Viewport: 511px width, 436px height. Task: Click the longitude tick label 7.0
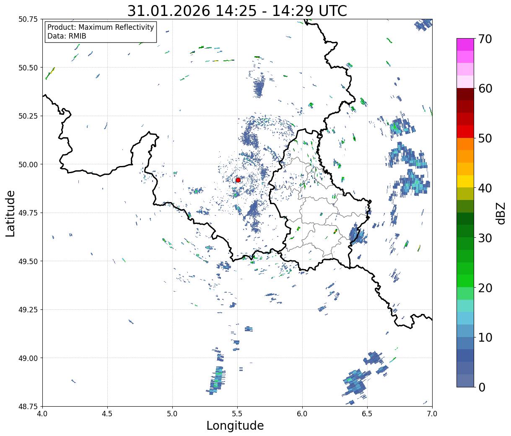tap(432, 414)
